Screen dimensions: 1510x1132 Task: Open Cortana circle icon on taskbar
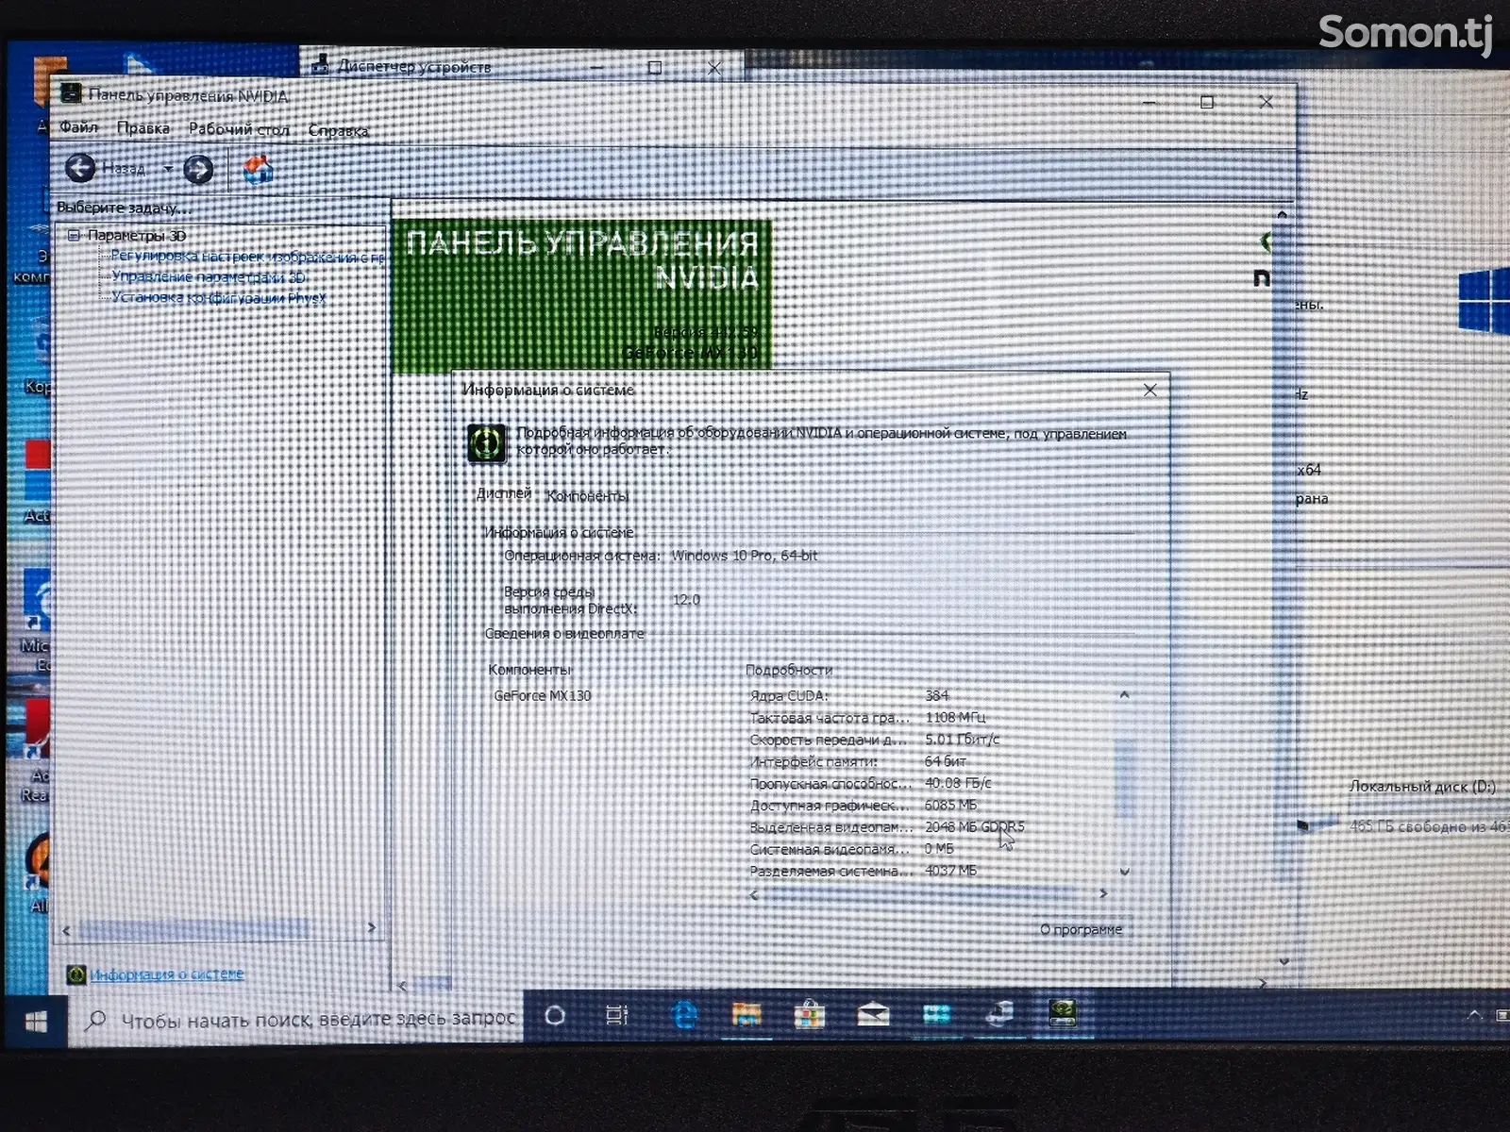click(x=555, y=1015)
